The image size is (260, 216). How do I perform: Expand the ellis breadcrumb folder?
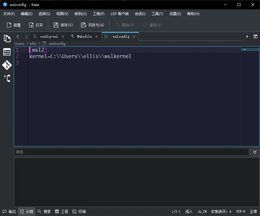point(33,43)
